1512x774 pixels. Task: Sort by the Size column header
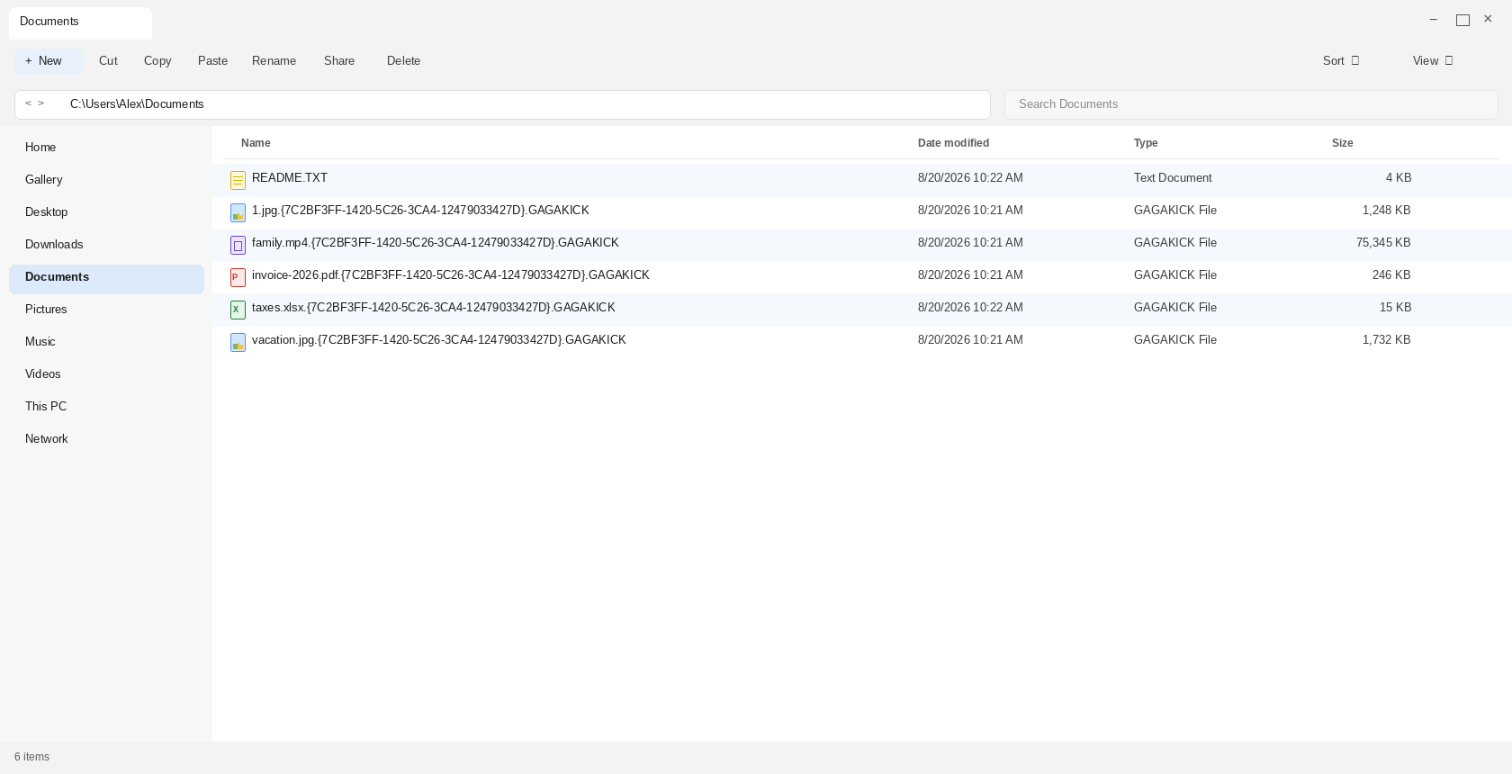[1342, 143]
